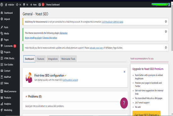Click the General - Yoast SEO page title

point(35,14)
